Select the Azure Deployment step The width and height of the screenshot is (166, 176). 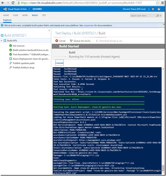pos(31,59)
